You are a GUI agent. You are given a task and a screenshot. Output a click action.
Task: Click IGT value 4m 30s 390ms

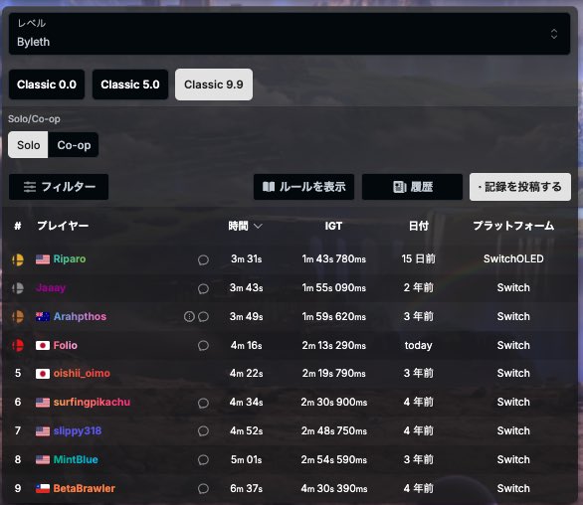(334, 489)
